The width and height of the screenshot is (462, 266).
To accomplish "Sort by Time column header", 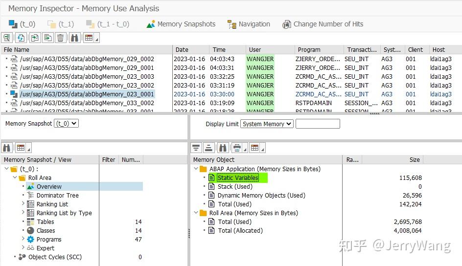I will pos(228,50).
